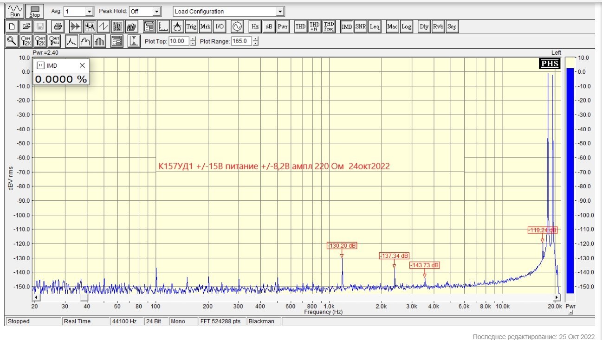Toggle the IMD measurement button
Image resolution: width=602 pixels, height=340 pixels.
(347, 26)
